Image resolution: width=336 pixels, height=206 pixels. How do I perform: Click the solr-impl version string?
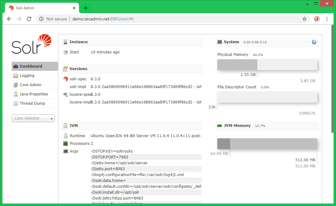pyautogui.click(x=146, y=87)
